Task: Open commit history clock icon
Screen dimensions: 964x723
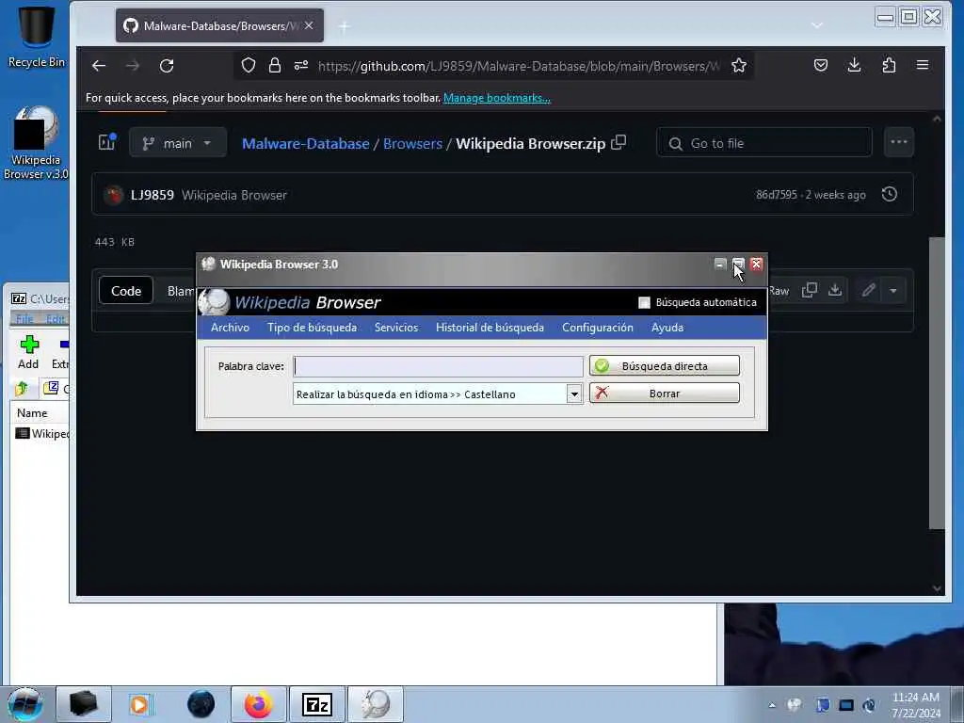Action: (x=889, y=194)
